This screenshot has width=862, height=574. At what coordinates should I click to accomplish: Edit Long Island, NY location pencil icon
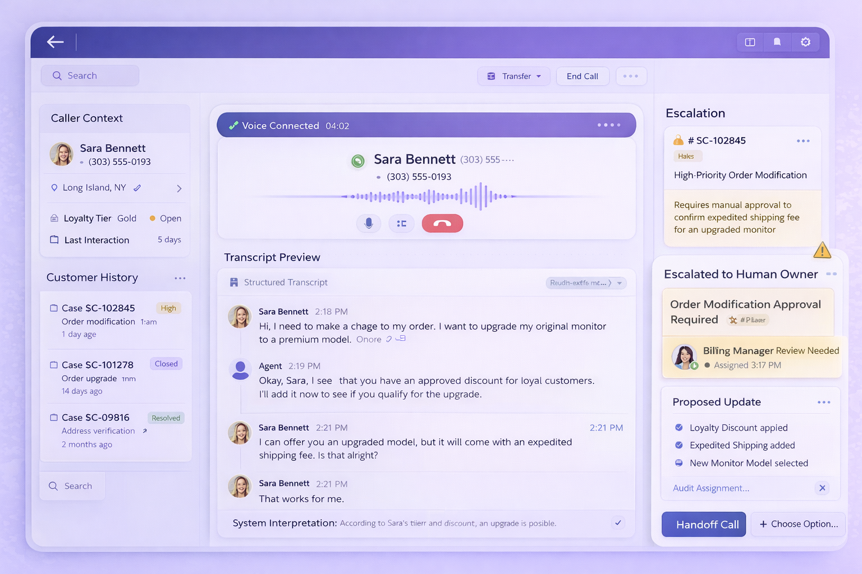(x=137, y=188)
